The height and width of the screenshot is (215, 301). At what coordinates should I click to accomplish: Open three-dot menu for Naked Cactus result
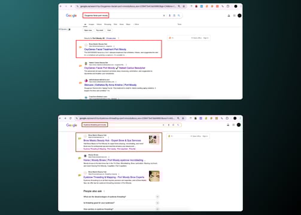(x=126, y=64)
